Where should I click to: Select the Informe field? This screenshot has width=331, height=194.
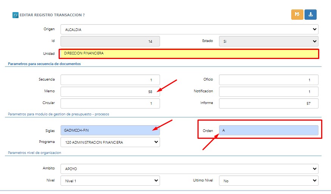click(269, 103)
